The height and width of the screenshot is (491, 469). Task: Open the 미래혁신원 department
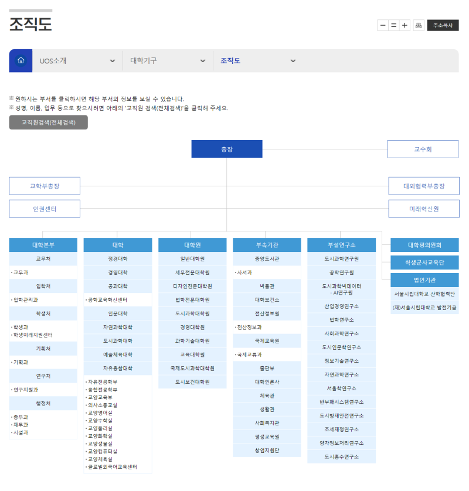(x=424, y=209)
